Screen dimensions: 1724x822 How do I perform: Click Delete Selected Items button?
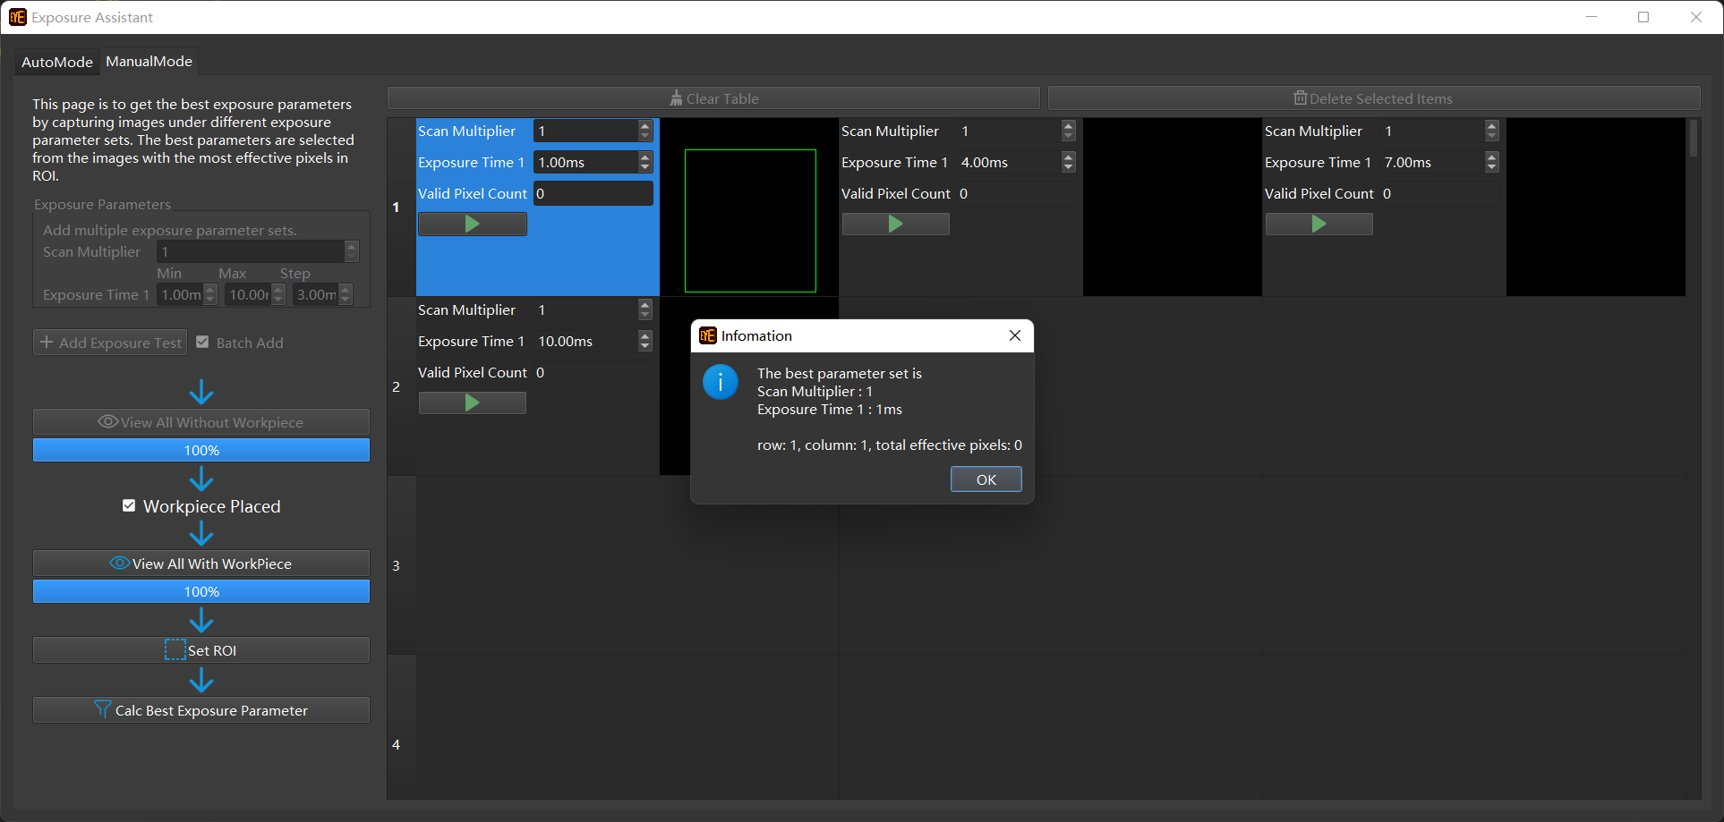1373,98
